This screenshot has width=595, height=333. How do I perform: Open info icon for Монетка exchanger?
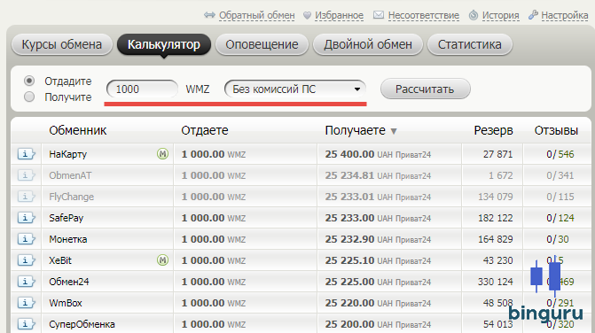click(x=27, y=239)
